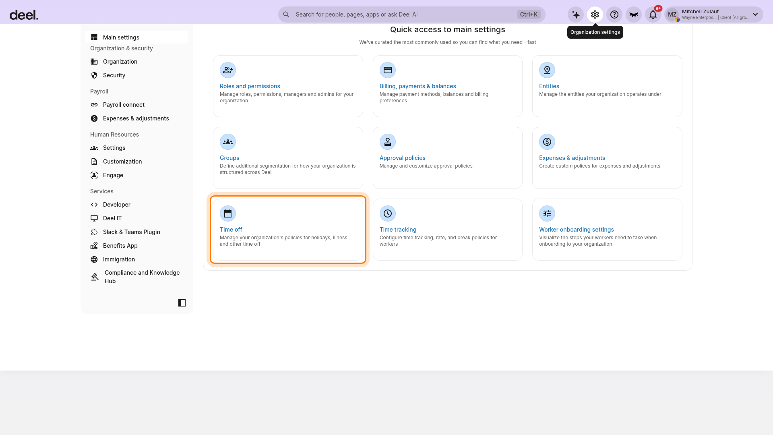The image size is (773, 435).
Task: Open Human Resources Settings item
Action: click(137, 148)
